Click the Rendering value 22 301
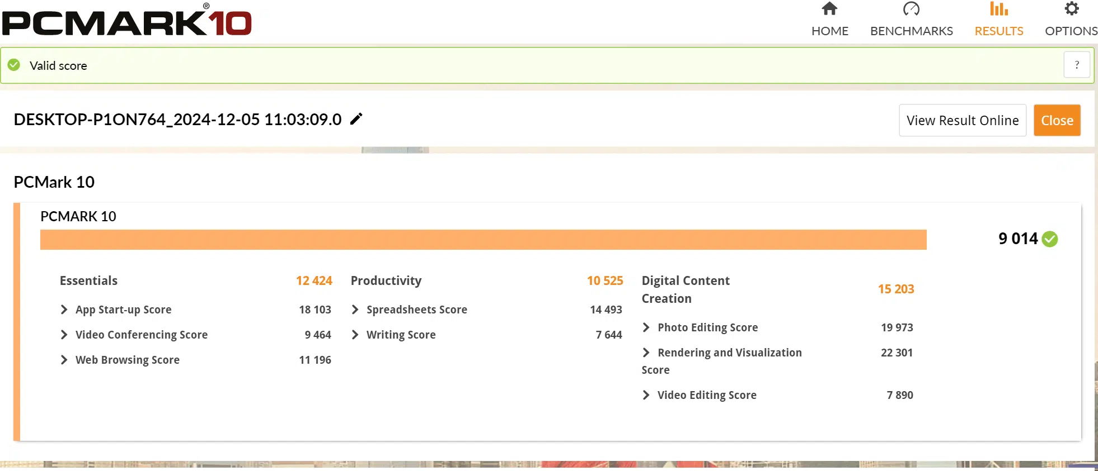This screenshot has width=1098, height=471. [897, 353]
